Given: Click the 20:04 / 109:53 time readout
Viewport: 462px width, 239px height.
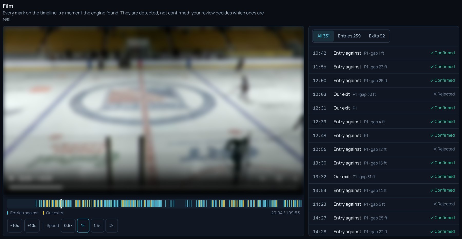Looking at the screenshot, I should pyautogui.click(x=285, y=213).
